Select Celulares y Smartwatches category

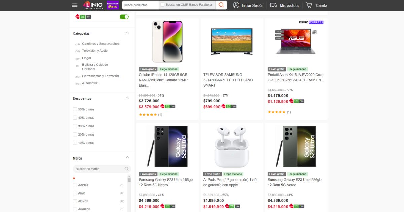[101, 44]
